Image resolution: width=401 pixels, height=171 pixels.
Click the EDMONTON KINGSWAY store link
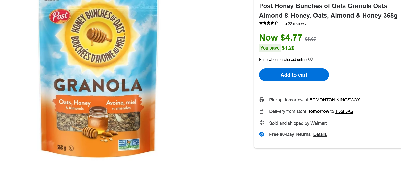pos(334,100)
